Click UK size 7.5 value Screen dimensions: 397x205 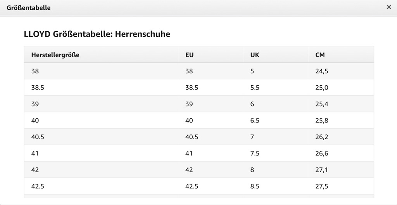pos(255,153)
